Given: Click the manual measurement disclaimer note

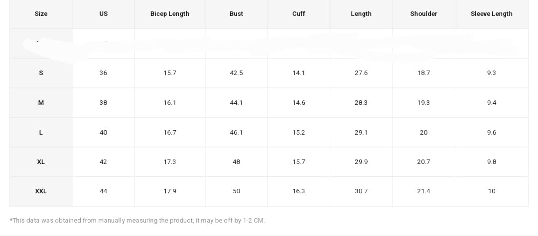Looking at the screenshot, I should [x=137, y=221].
